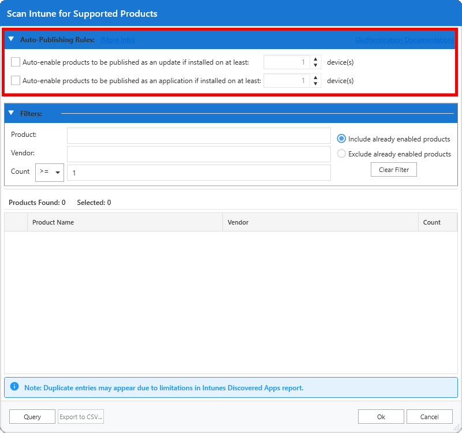Enable auto-publish as an update checkbox
This screenshot has width=462, height=433.
(x=16, y=62)
